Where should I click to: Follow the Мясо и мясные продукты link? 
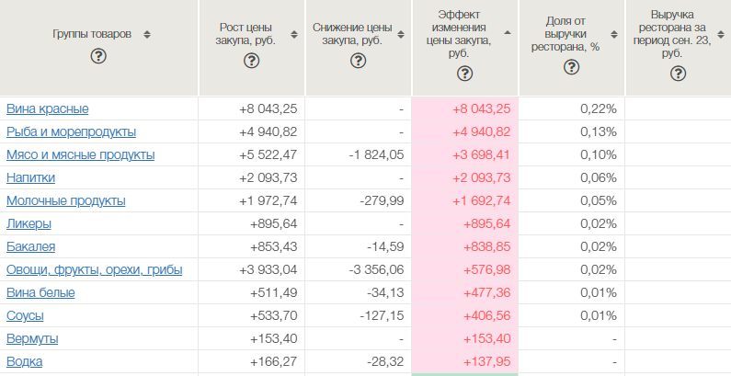[x=80, y=154]
